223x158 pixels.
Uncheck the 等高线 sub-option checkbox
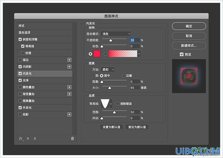pyautogui.click(x=23, y=46)
